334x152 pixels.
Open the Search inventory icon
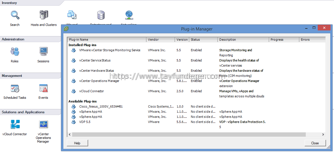[15, 15]
